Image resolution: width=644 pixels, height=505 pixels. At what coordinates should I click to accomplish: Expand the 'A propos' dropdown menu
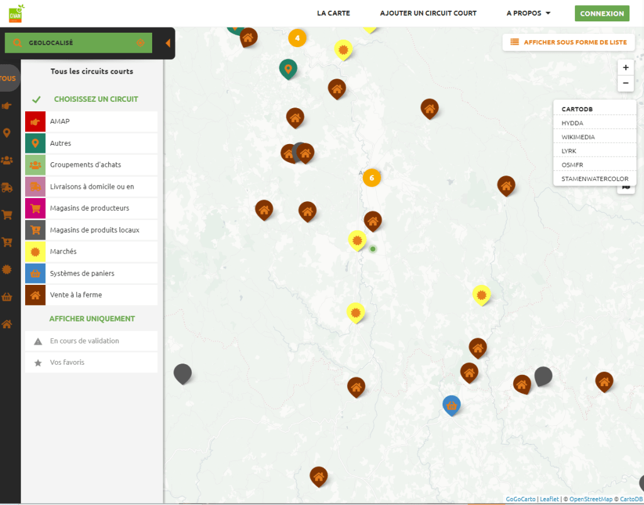click(528, 13)
